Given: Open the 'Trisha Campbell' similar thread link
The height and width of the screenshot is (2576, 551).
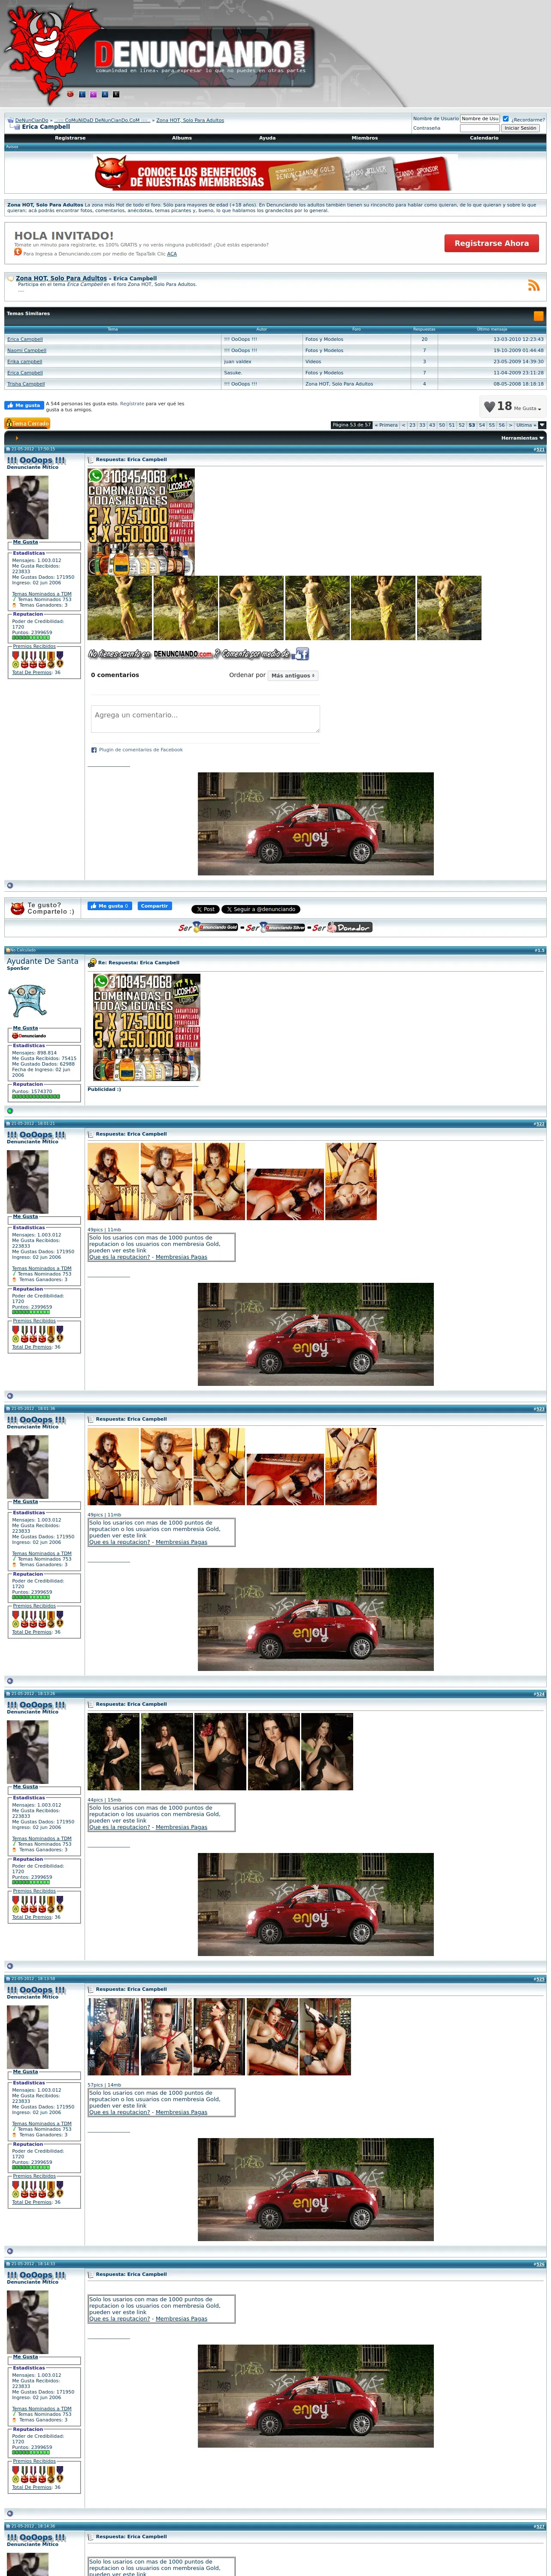Looking at the screenshot, I should [26, 384].
